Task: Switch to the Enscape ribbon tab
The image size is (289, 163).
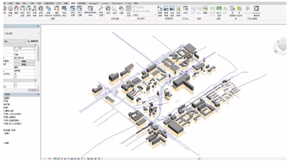Action: pos(94,3)
